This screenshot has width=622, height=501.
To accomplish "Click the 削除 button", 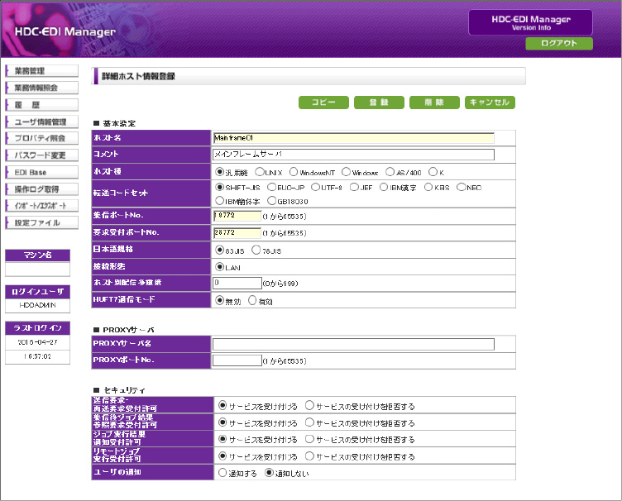I will pos(434,103).
